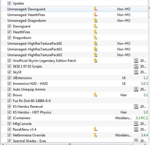Click calendar icon in RaceMenu v3-4 row

click(136, 129)
